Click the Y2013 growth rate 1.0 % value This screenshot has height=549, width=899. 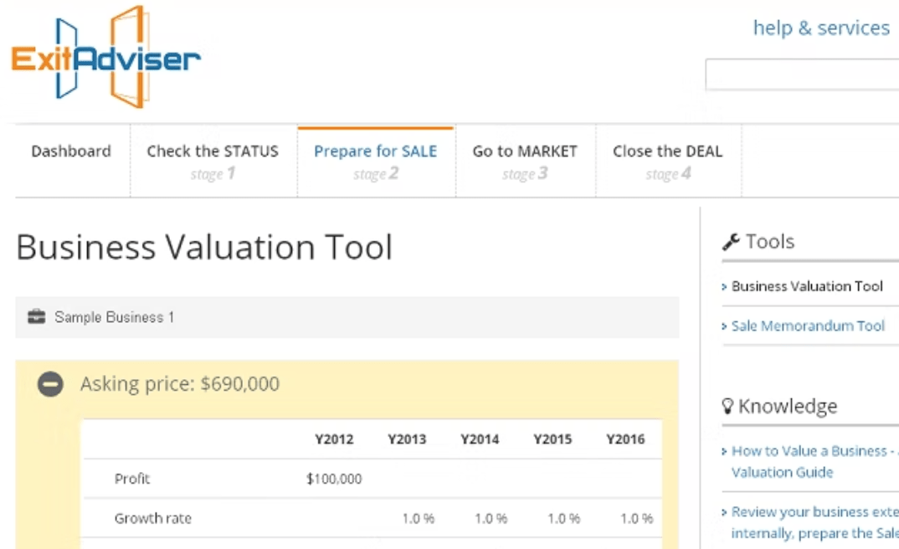[418, 519]
